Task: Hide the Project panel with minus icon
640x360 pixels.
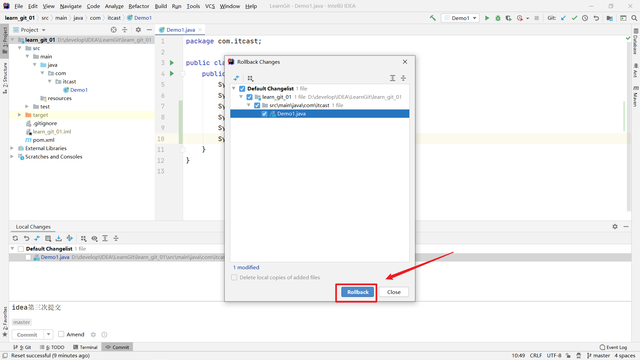Action: tap(149, 30)
